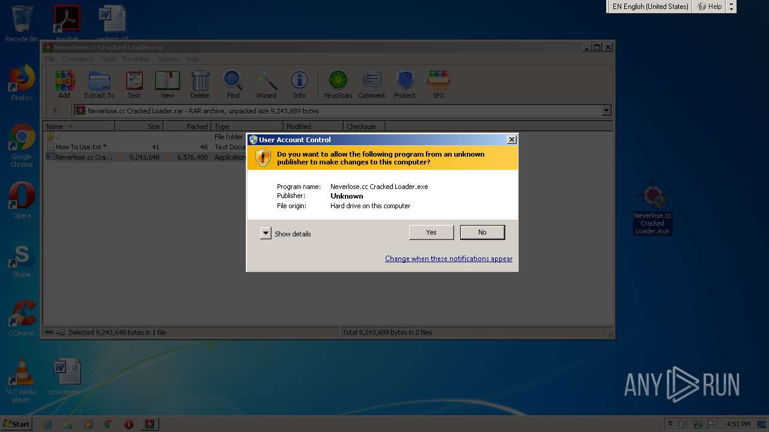The image size is (769, 432).
Task: Open the archive path dropdown arrow
Action: (x=606, y=110)
